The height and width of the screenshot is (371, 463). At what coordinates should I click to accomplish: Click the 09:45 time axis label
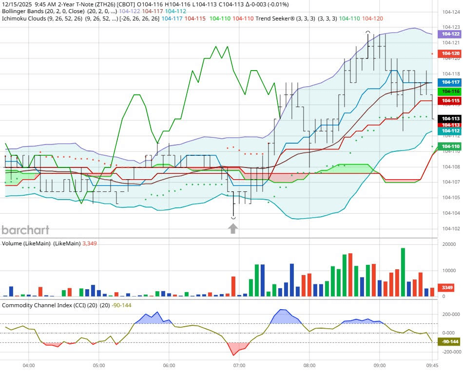[432, 365]
